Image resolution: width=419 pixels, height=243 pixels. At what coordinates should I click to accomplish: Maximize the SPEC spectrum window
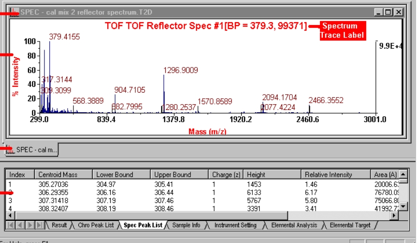coord(388,12)
